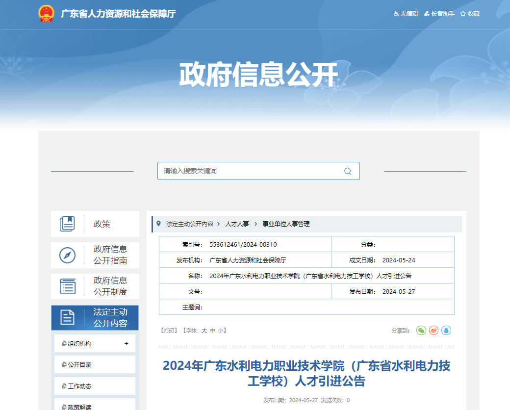Image resolution: width=510 pixels, height=410 pixels.
Task: Open 政府信息公开指南 sidebar section
Action: [x=95, y=255]
